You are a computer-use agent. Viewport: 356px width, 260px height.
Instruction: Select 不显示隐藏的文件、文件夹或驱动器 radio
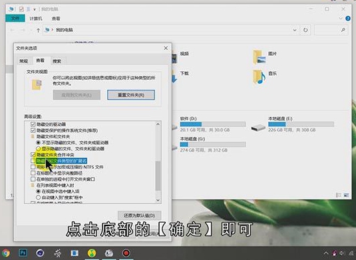[38, 142]
